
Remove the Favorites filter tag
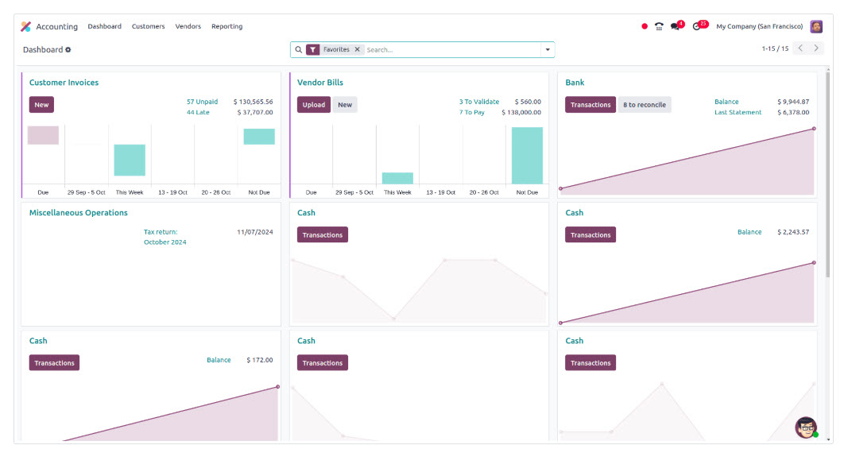coord(357,49)
